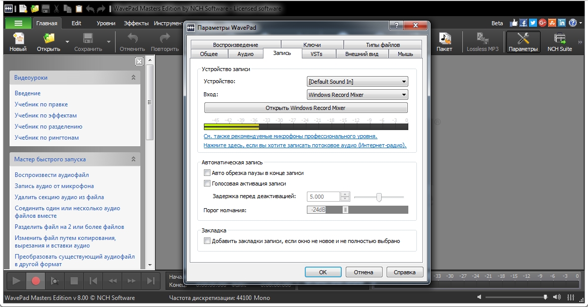Image resolution: width=588 pixels, height=307 pixels.
Task: Switch to the Общее tab
Action: pos(209,54)
